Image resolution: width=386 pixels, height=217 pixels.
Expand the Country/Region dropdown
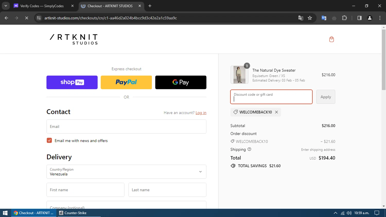pos(126,172)
